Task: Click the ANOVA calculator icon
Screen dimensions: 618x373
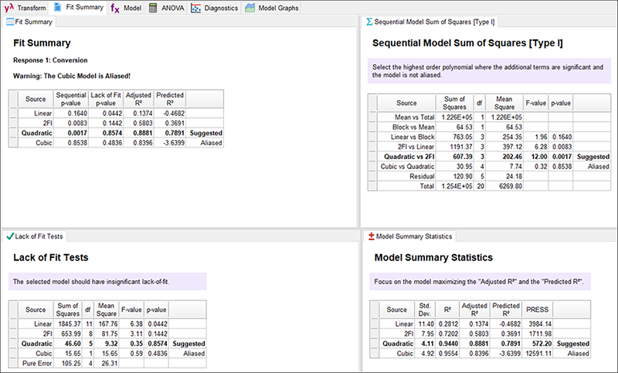Action: pyautogui.click(x=154, y=8)
